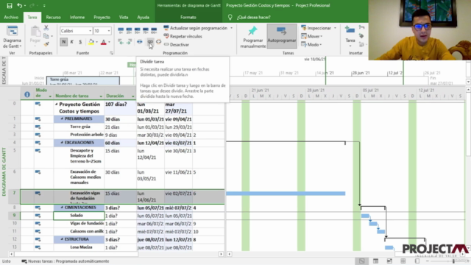
Task: Mark task as 100% complete
Action: pyautogui.click(x=154, y=31)
